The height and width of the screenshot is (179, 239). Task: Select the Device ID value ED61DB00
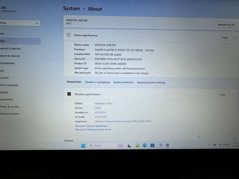coord(118,59)
